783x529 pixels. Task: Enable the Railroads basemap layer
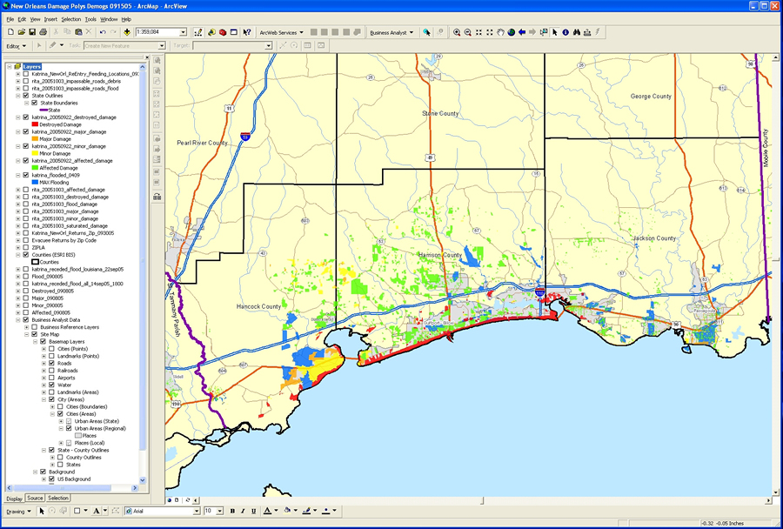51,371
